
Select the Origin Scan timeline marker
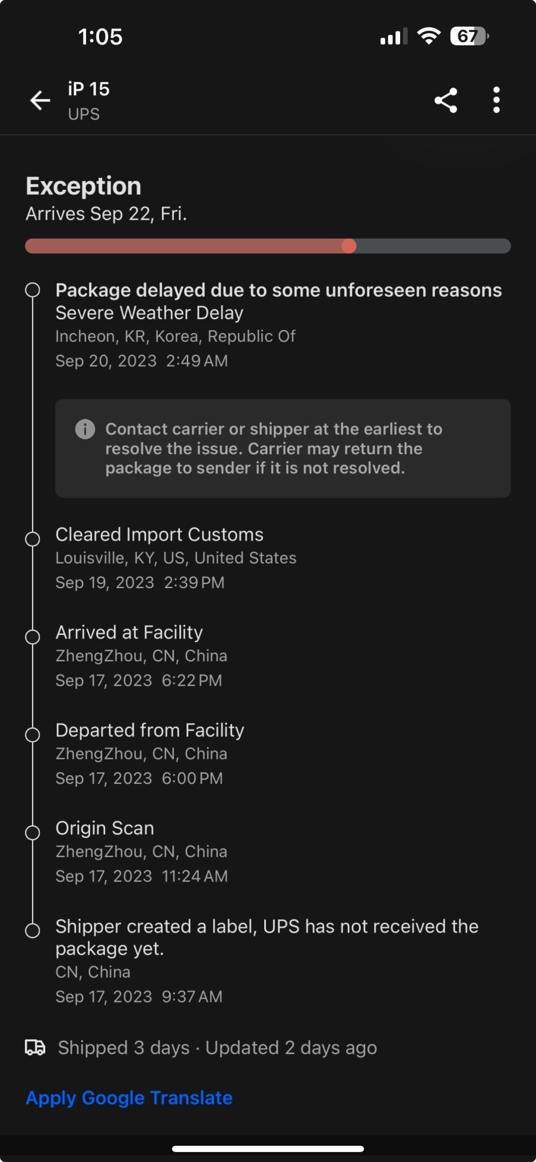[x=33, y=833]
